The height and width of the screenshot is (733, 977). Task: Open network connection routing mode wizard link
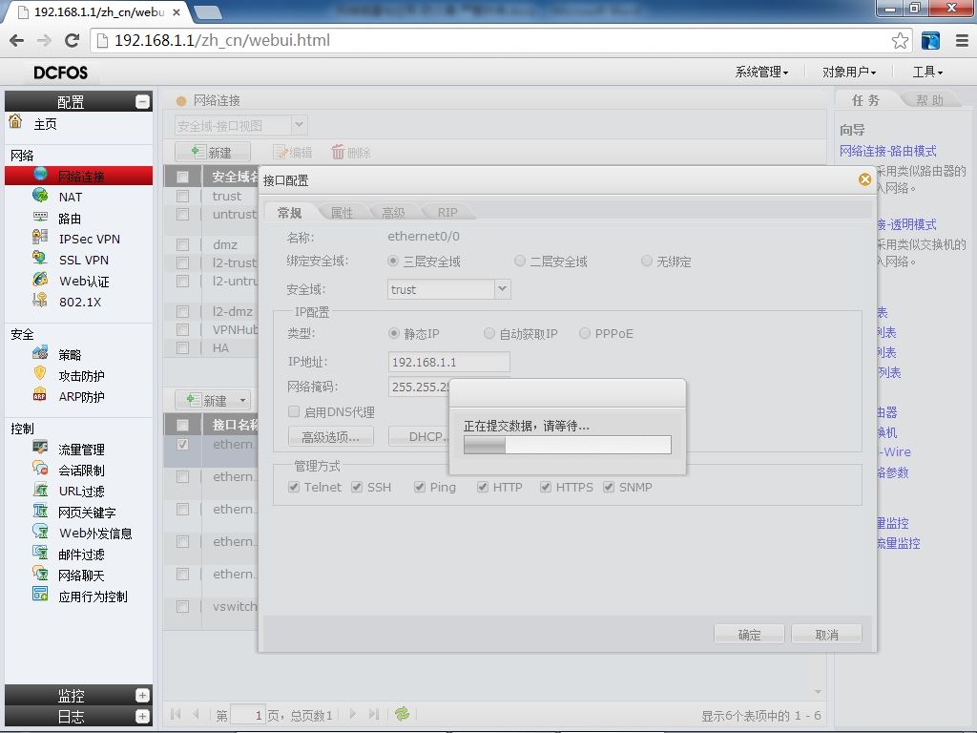point(888,151)
